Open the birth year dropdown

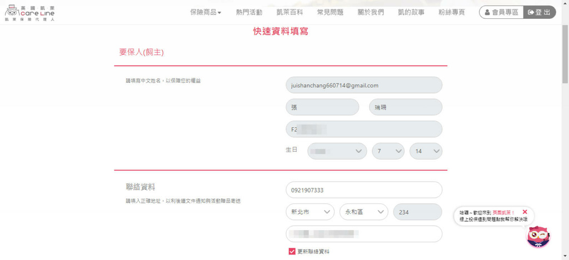point(337,151)
